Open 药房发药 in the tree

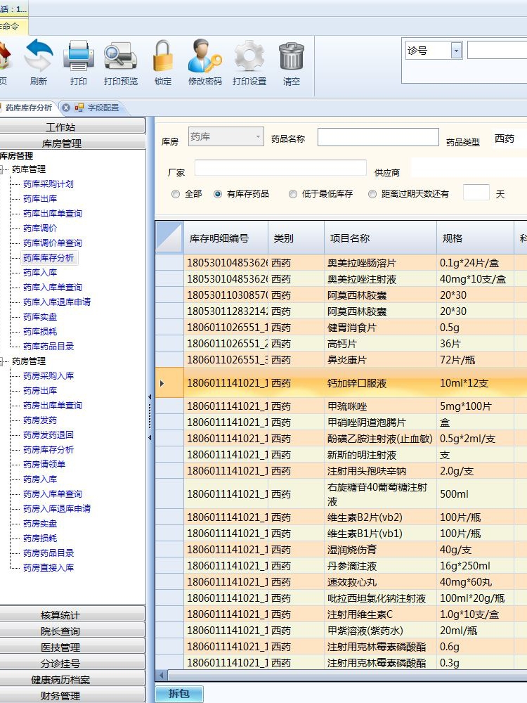(x=40, y=420)
